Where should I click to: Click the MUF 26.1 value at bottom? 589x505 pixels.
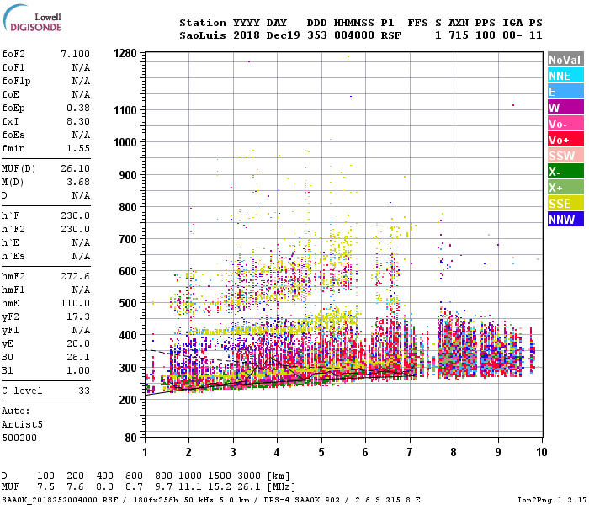coord(249,487)
